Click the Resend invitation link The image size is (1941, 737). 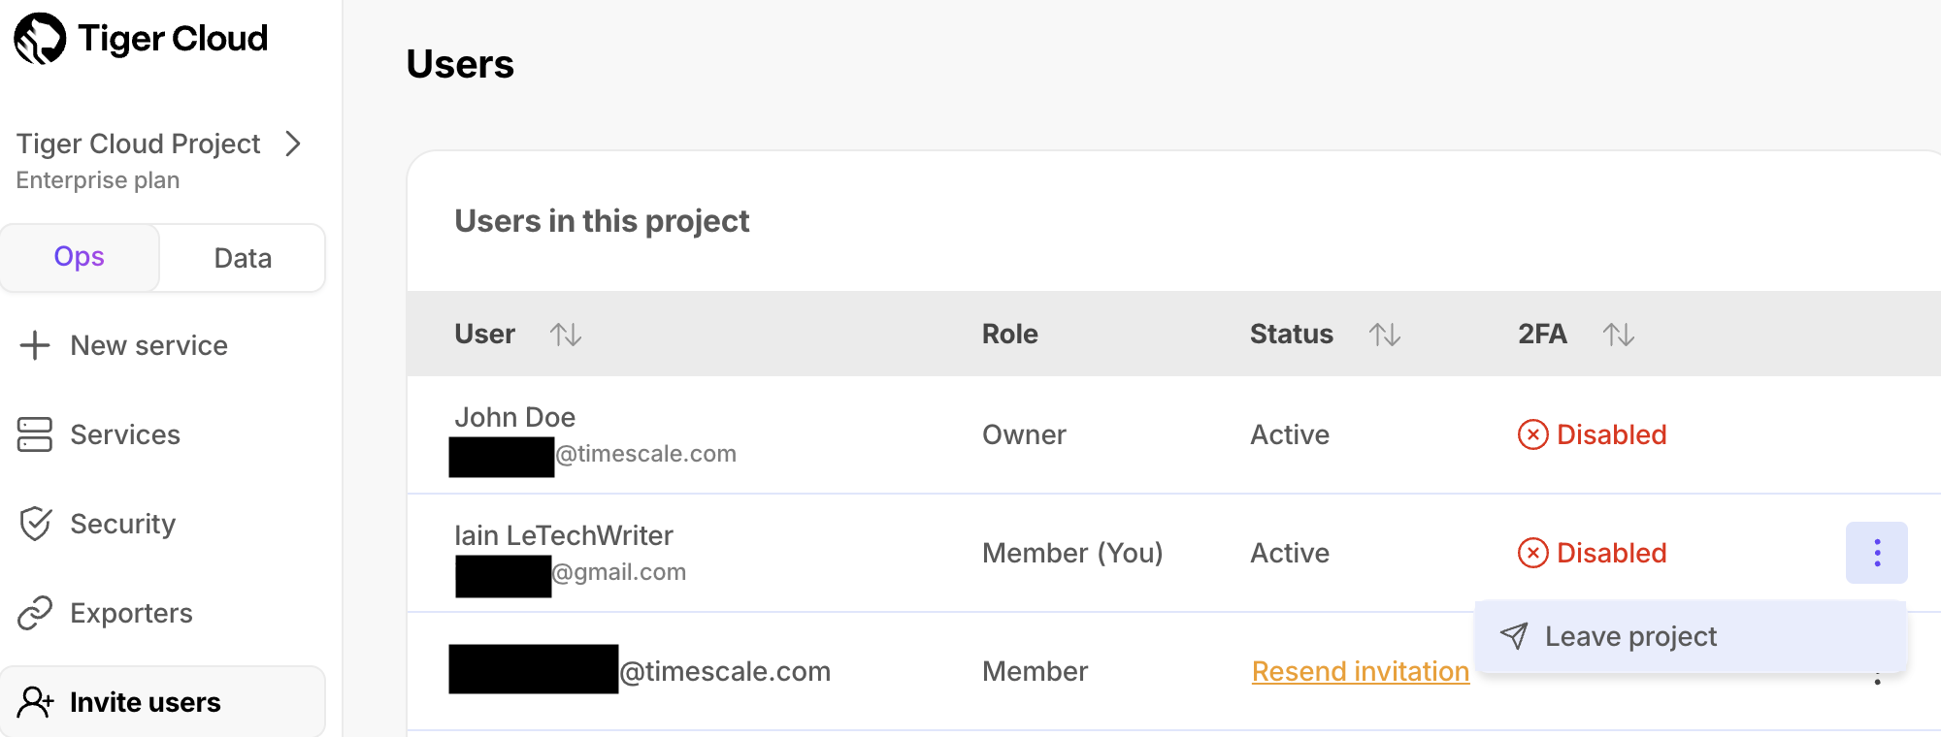point(1361,671)
